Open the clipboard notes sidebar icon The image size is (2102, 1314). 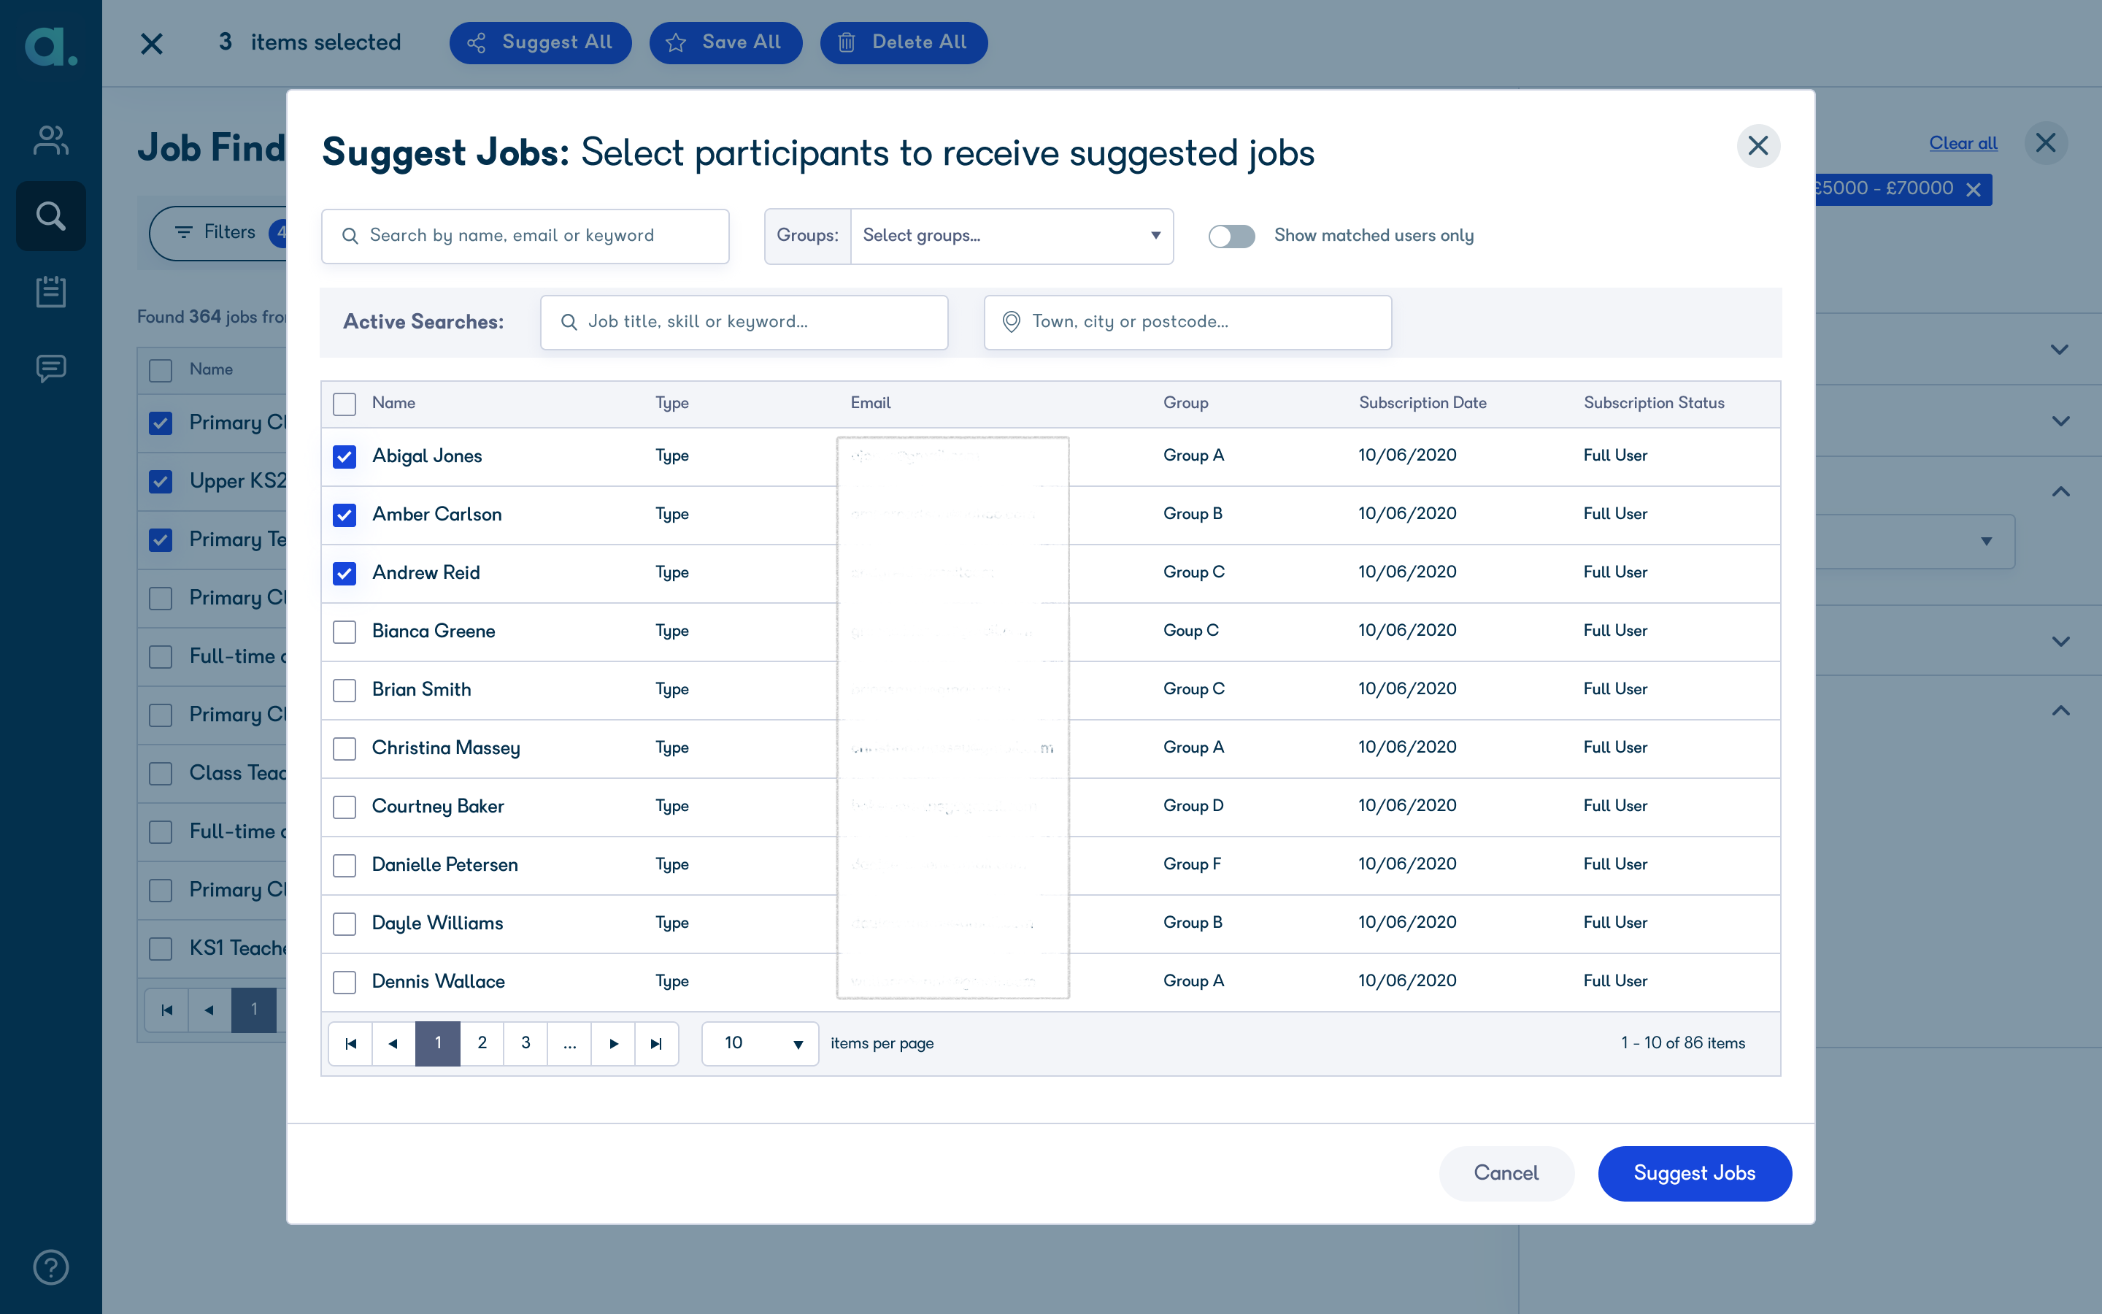pos(50,291)
